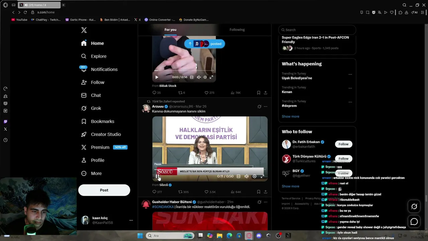Open options for the Kenan trend

pos(350,88)
